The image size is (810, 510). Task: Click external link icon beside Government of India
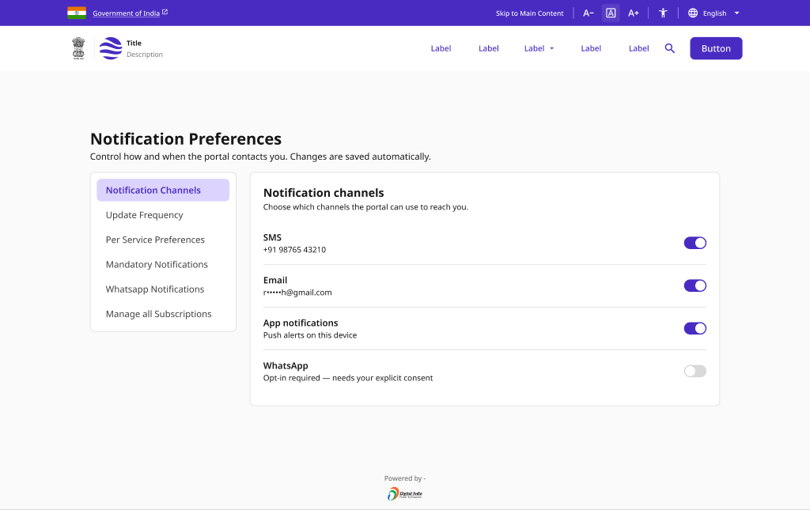pos(165,12)
